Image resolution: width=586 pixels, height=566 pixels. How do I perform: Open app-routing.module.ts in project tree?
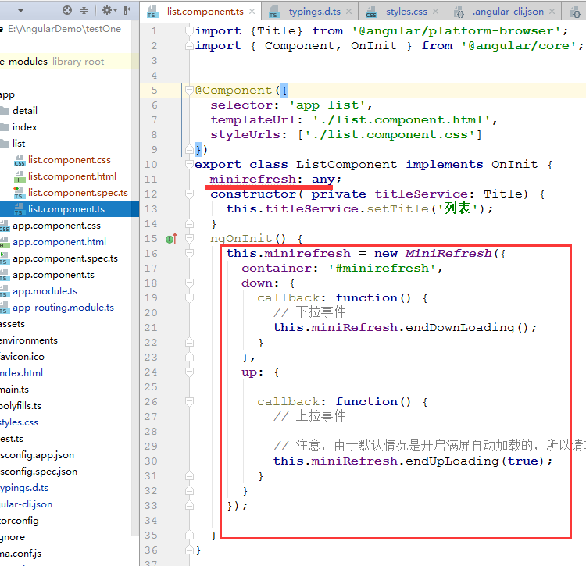pos(63,308)
